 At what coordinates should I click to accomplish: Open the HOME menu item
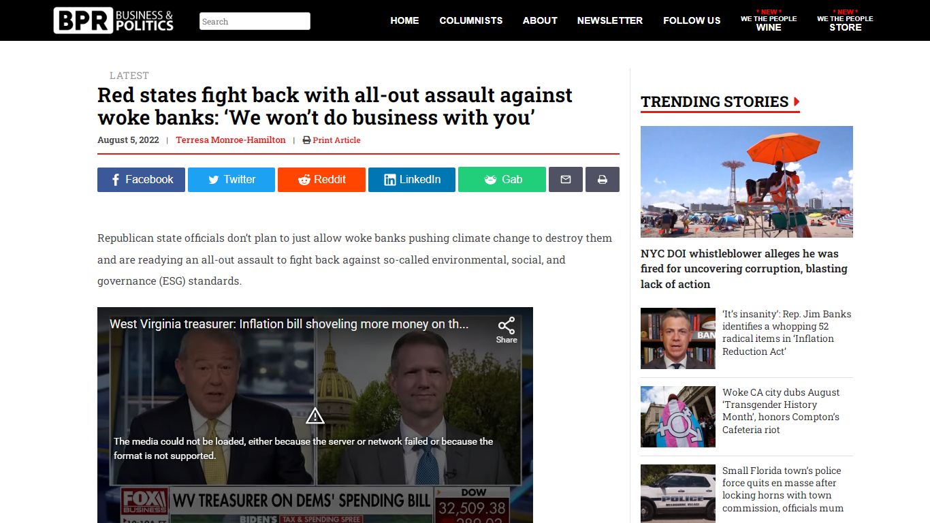[x=404, y=20]
